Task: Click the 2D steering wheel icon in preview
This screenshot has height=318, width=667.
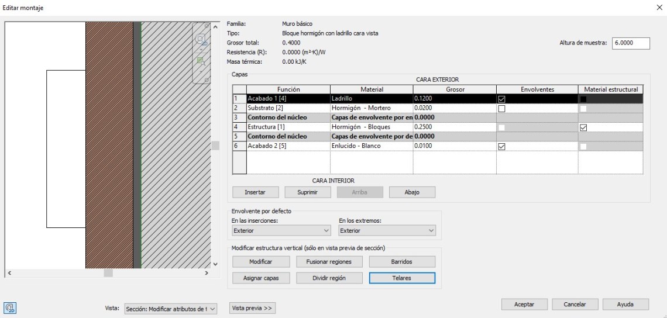Action: click(200, 40)
